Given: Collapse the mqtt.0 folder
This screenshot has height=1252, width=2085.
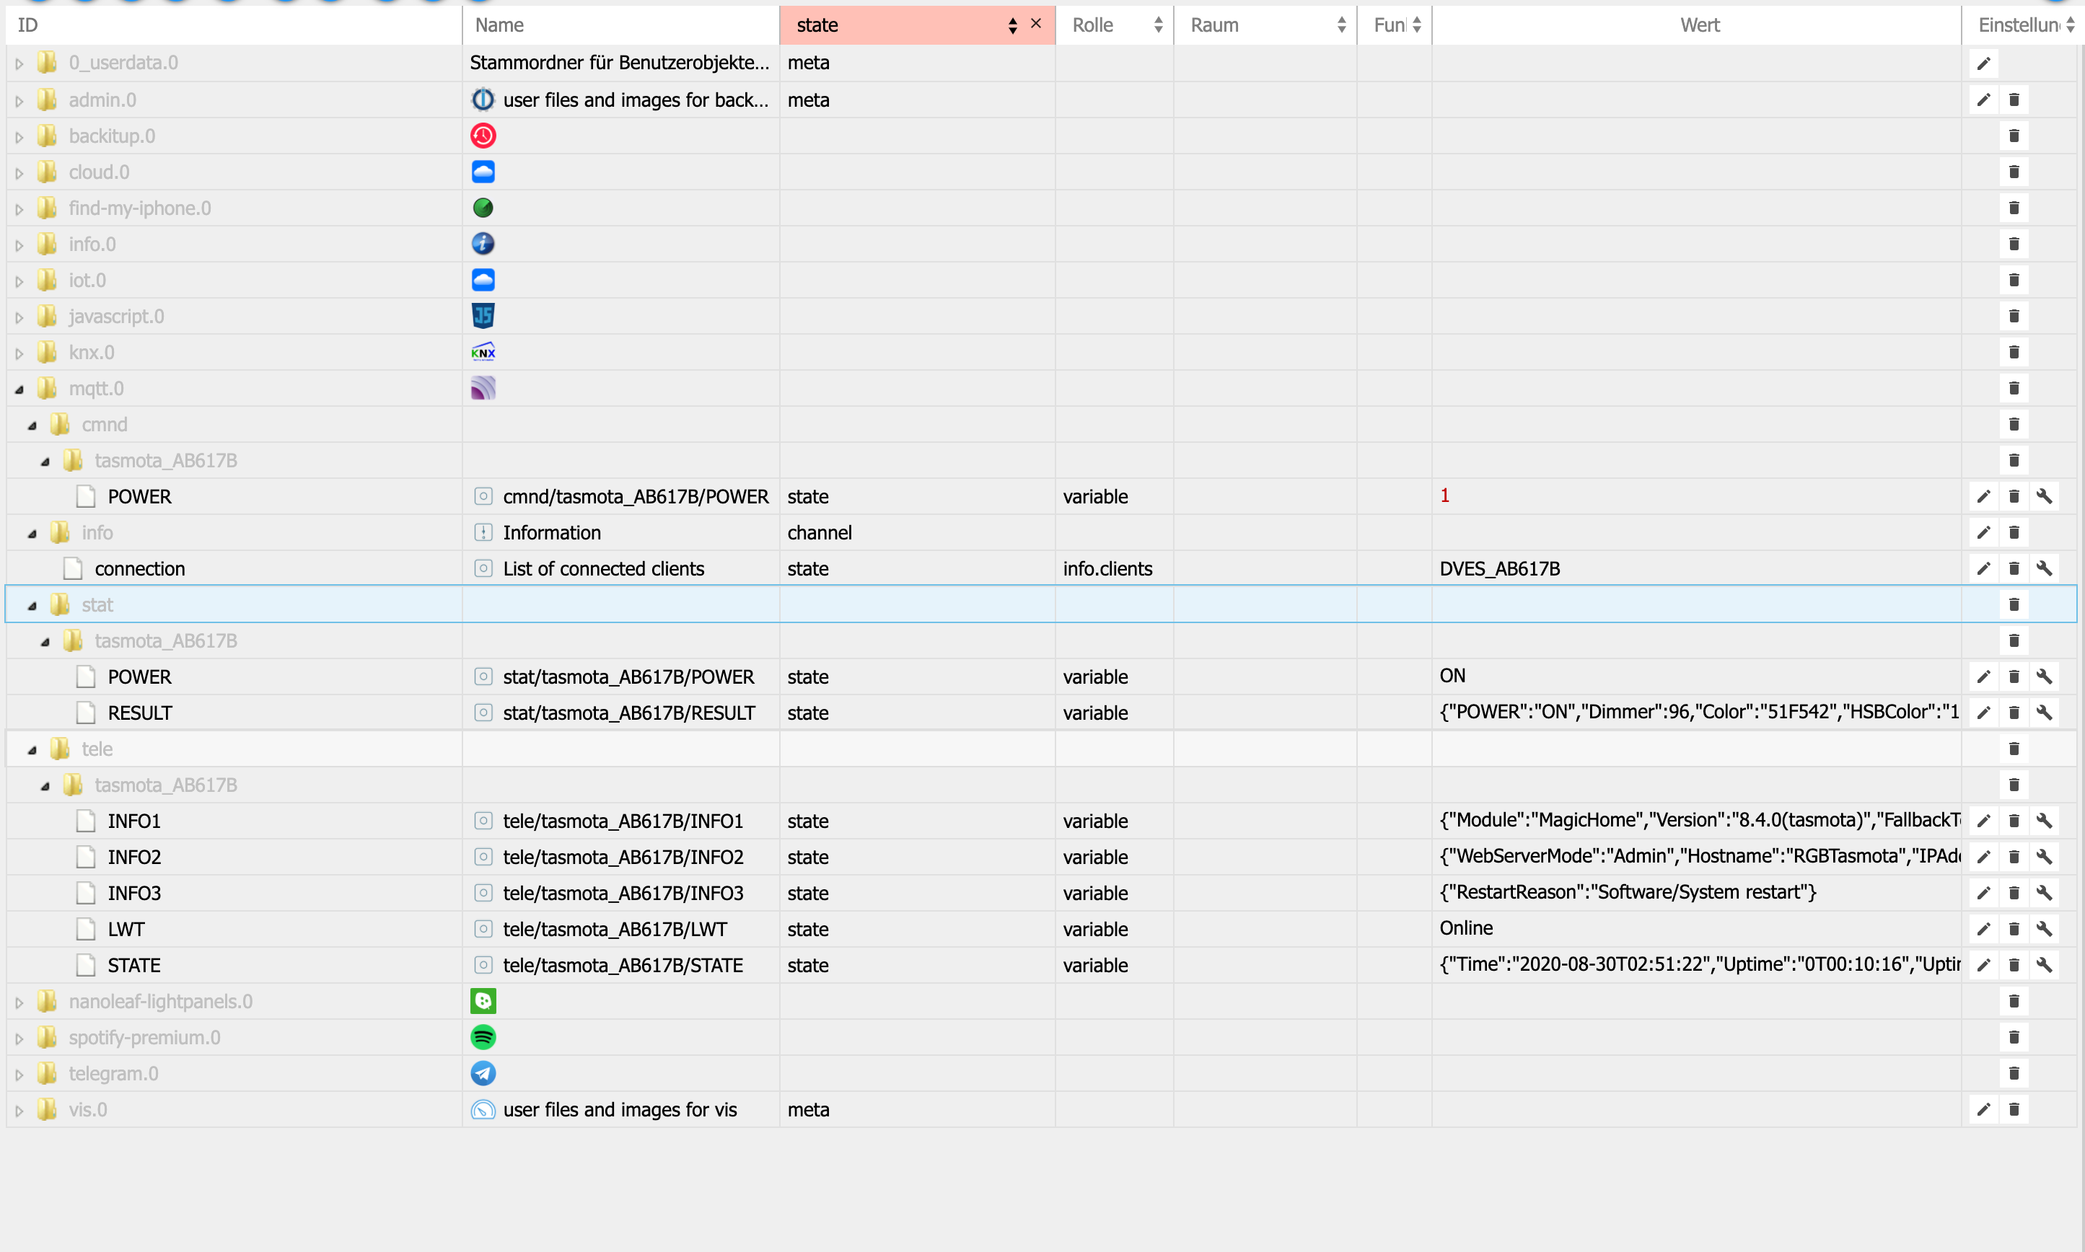Looking at the screenshot, I should (19, 389).
